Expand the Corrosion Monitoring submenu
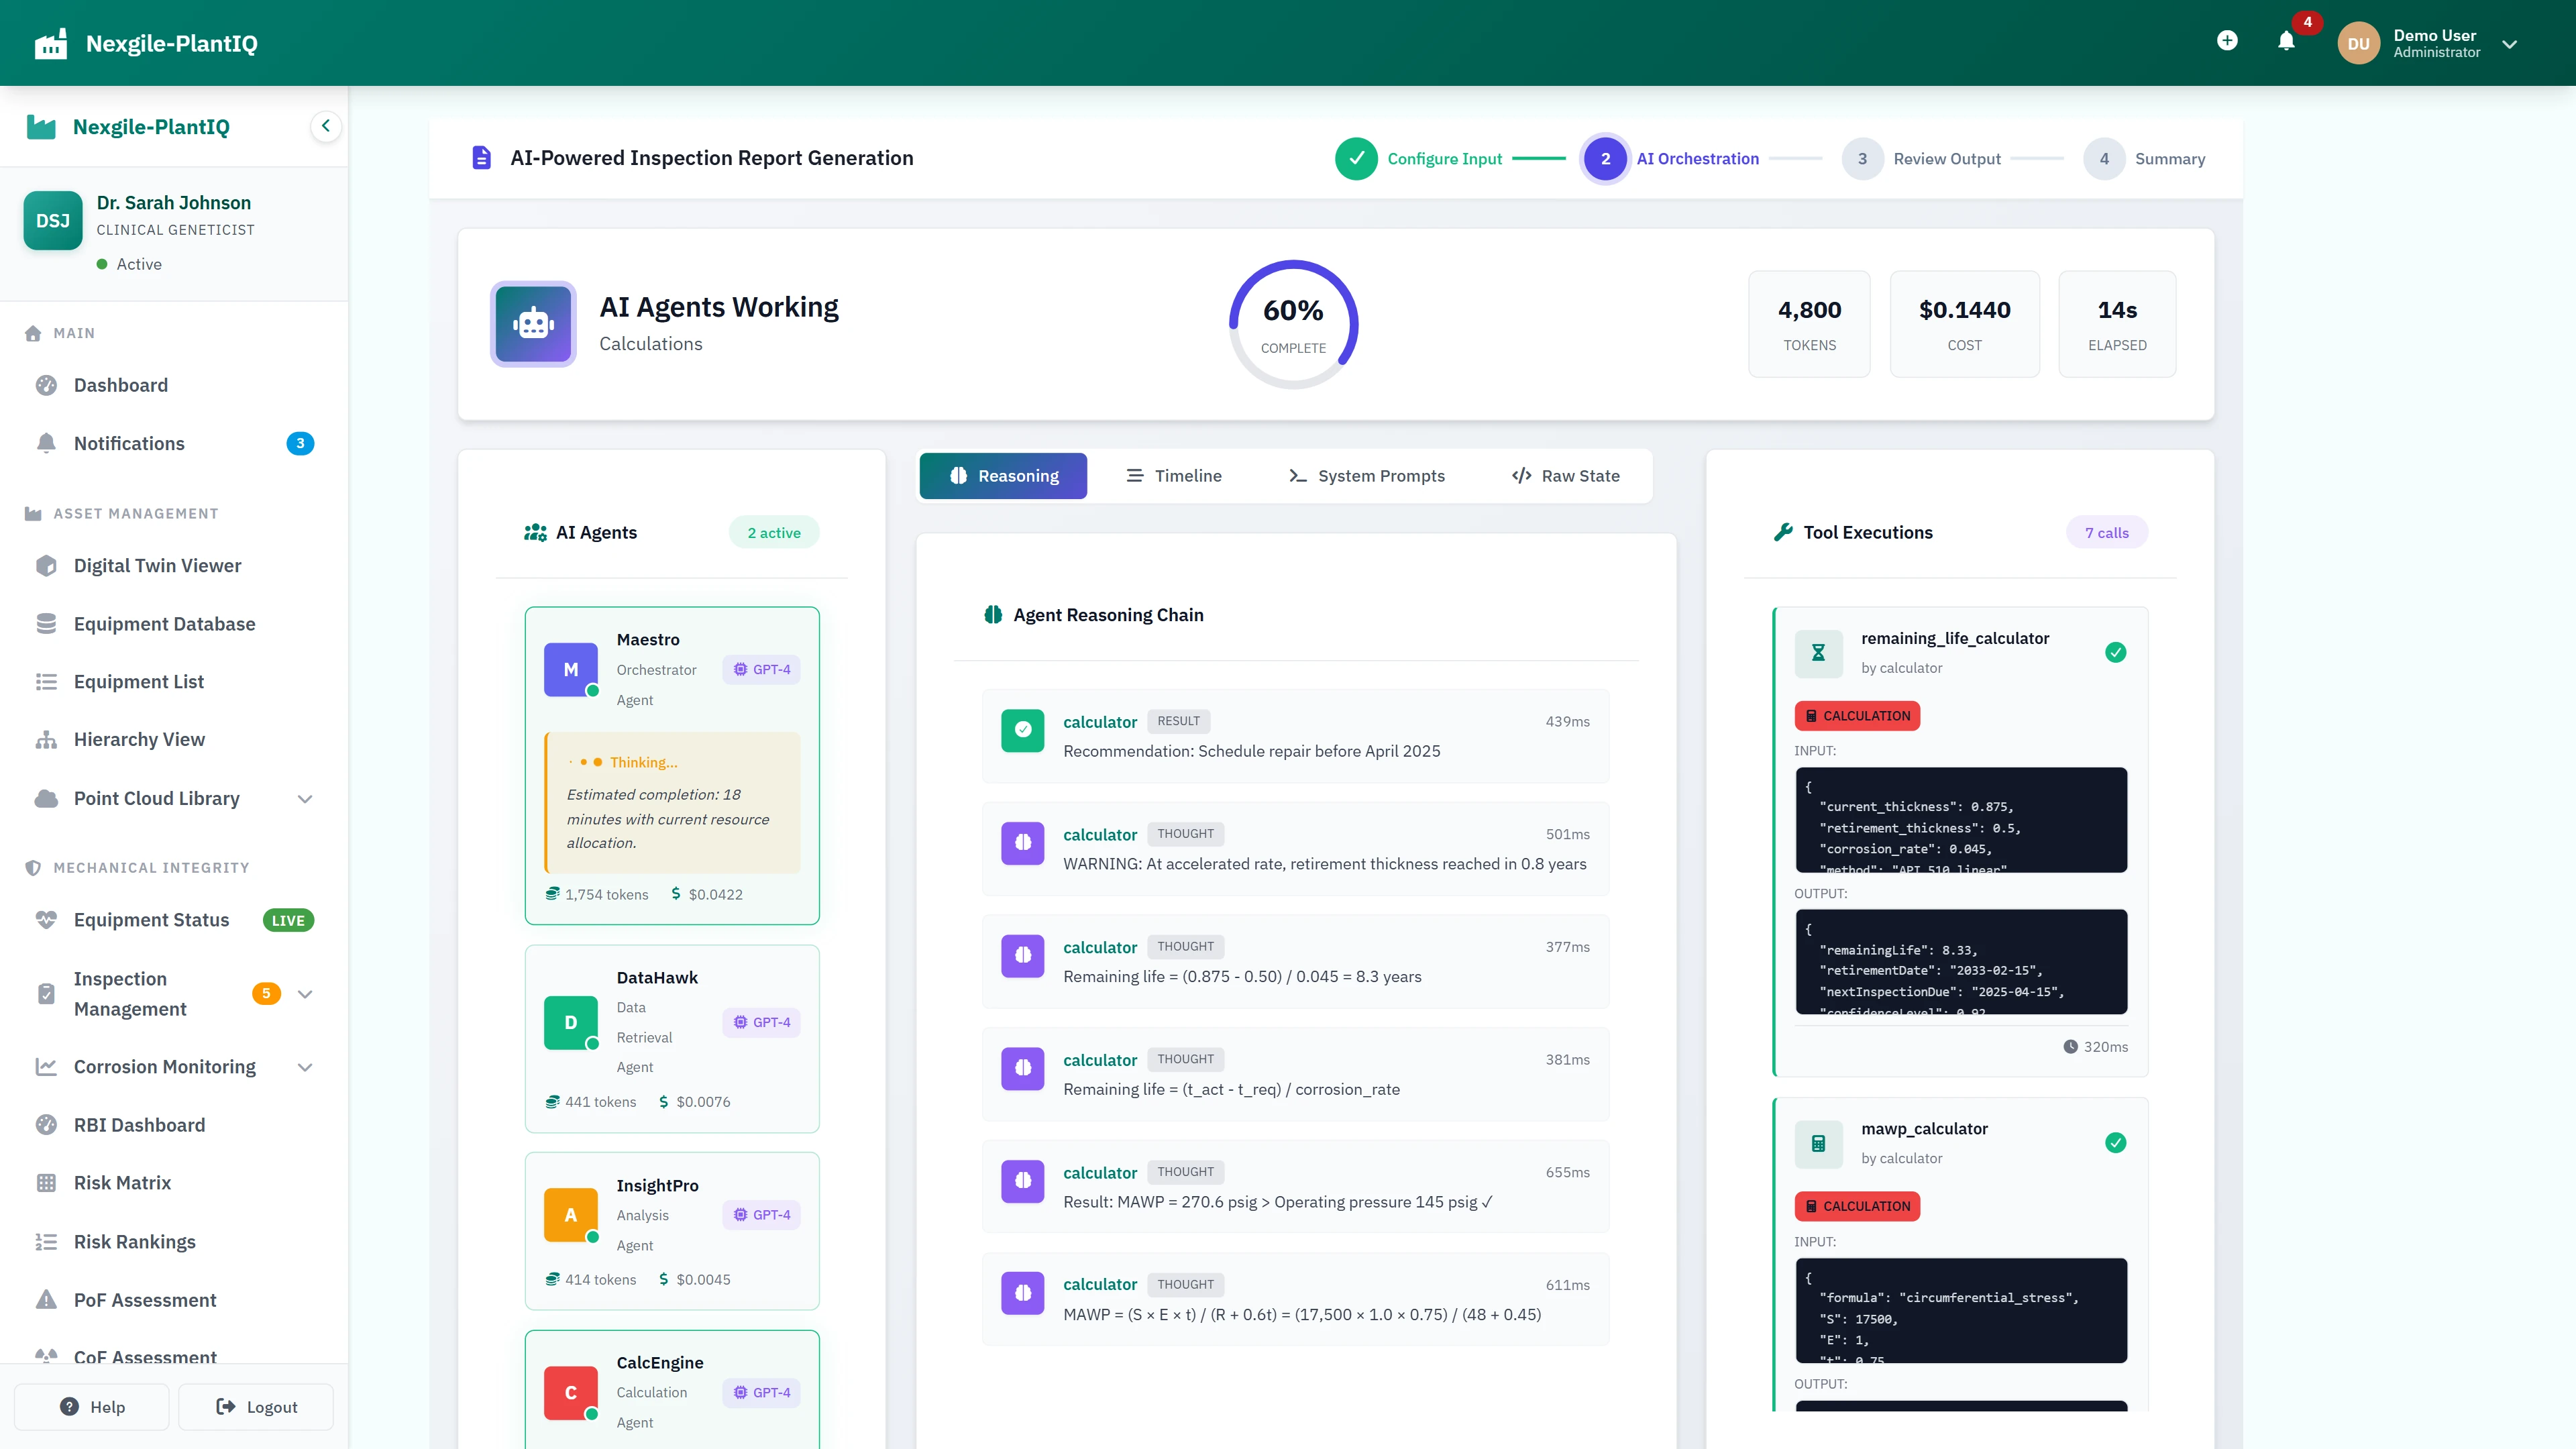Viewport: 2576px width, 1449px height. click(x=305, y=1067)
